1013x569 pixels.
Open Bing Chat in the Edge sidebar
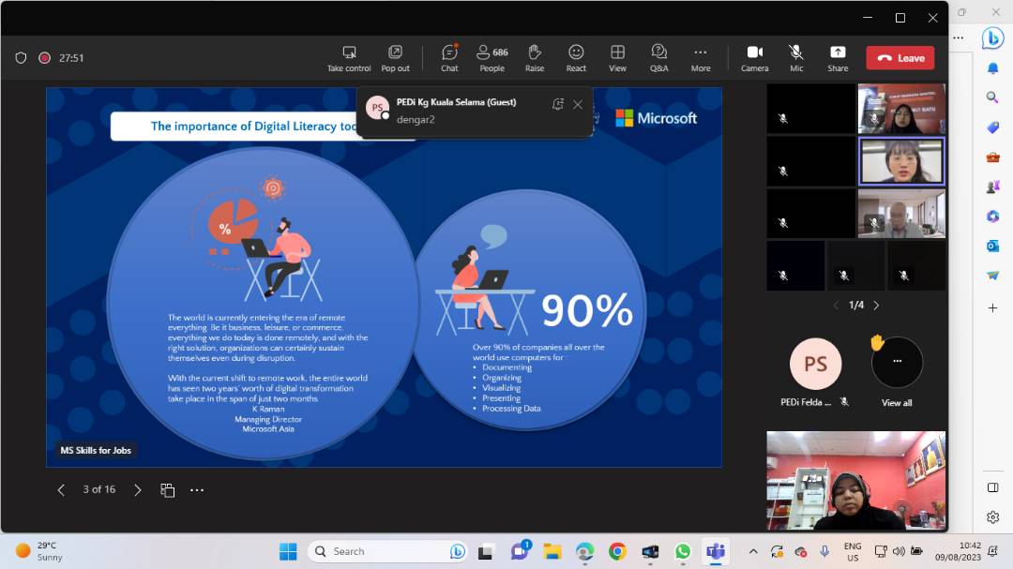click(992, 38)
